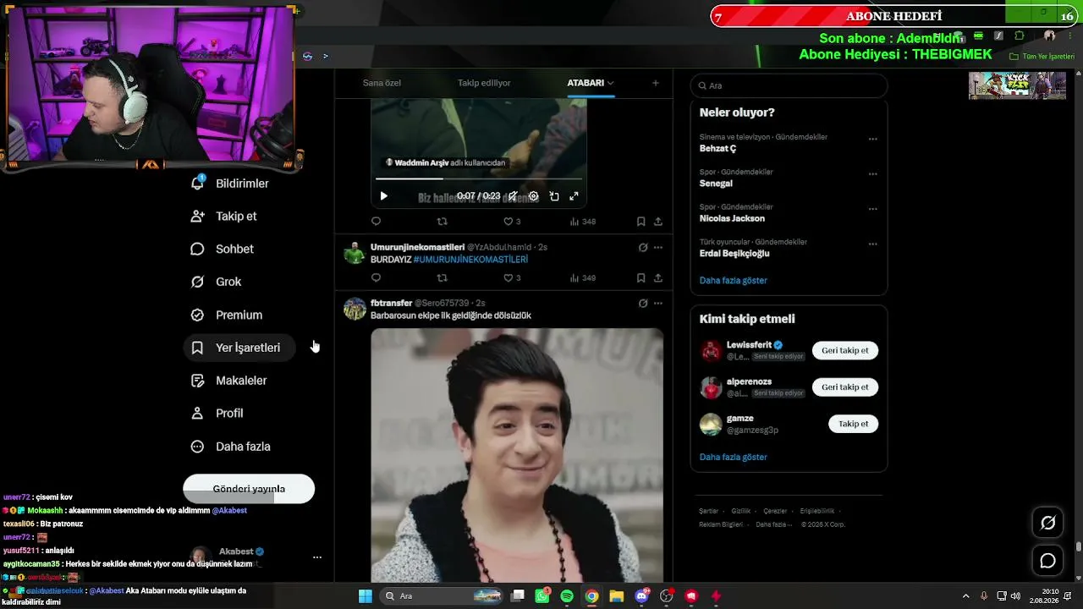Open Tüm Yer İşaretleri bookmarks folder
Viewport: 1083px width, 609px height.
1042,57
